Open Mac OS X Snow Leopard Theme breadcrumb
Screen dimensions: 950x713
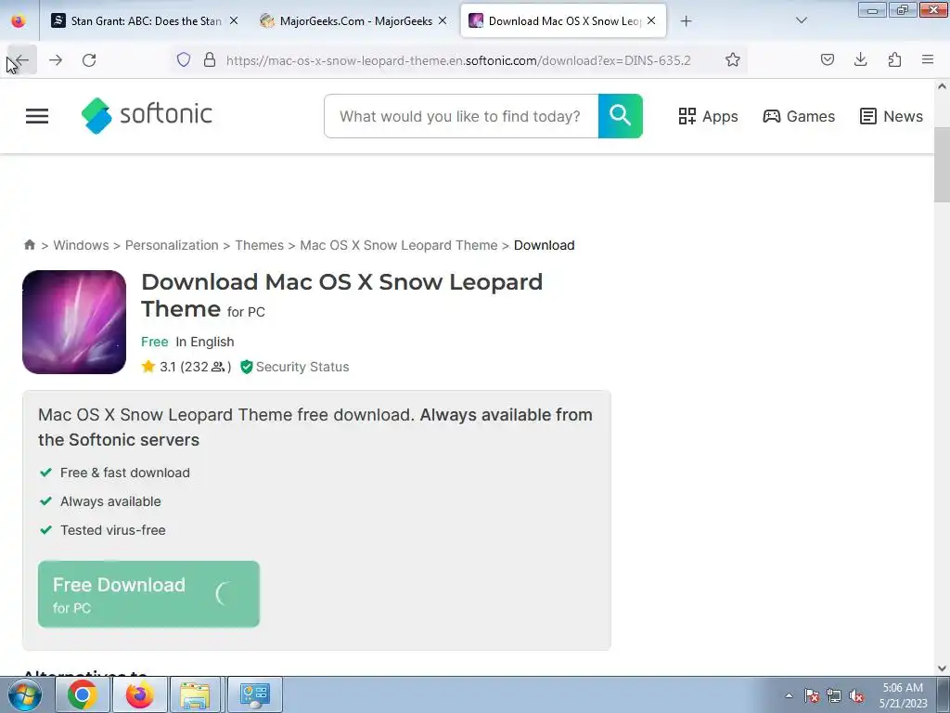pyautogui.click(x=399, y=245)
